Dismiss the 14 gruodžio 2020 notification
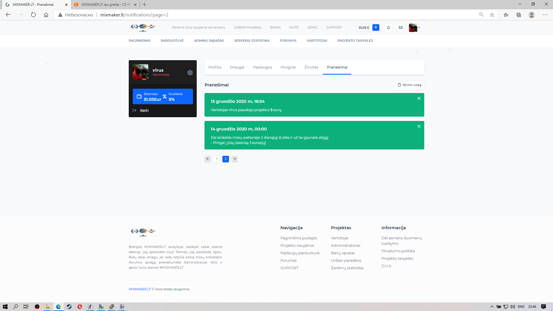This screenshot has height=311, width=553. (x=419, y=126)
